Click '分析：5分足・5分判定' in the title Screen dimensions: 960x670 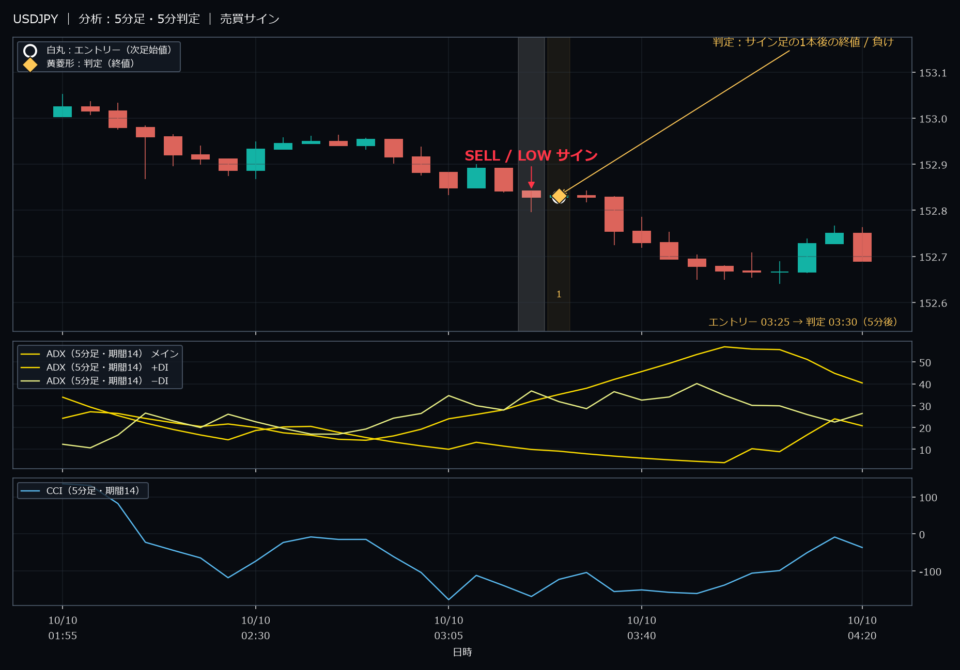coord(139,19)
